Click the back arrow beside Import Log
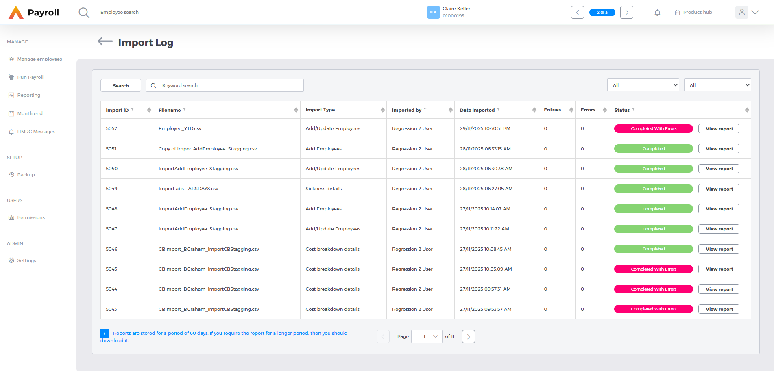The image size is (774, 371). (105, 41)
